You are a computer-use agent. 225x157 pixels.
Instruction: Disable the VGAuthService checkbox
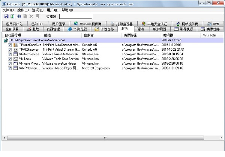click(x=10, y=54)
